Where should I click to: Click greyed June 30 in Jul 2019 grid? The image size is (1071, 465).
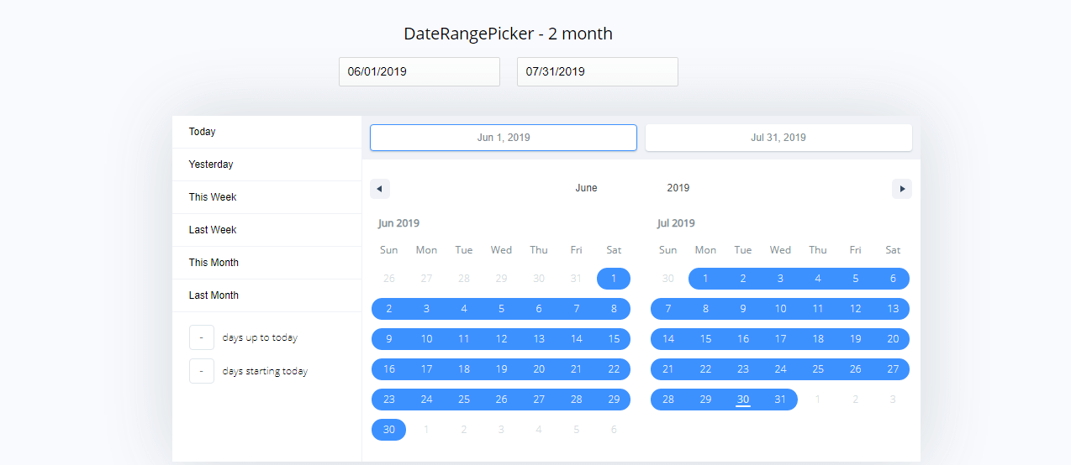coord(668,279)
